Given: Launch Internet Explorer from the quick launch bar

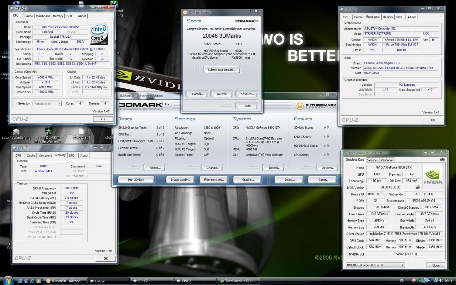Looking at the screenshot, I should (x=32, y=281).
